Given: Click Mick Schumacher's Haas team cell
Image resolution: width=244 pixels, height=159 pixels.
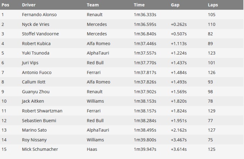Looking at the screenshot, I should tap(92, 149).
